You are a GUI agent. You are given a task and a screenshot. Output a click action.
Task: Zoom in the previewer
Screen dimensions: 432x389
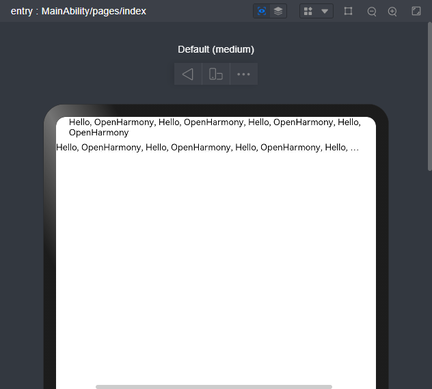(392, 12)
